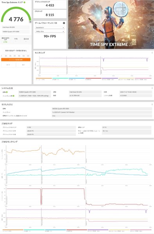Toggle orange frame rate series in detailed monitoring legend
Image resolution: width=154 pixels, height=234 pixels.
click(13, 230)
